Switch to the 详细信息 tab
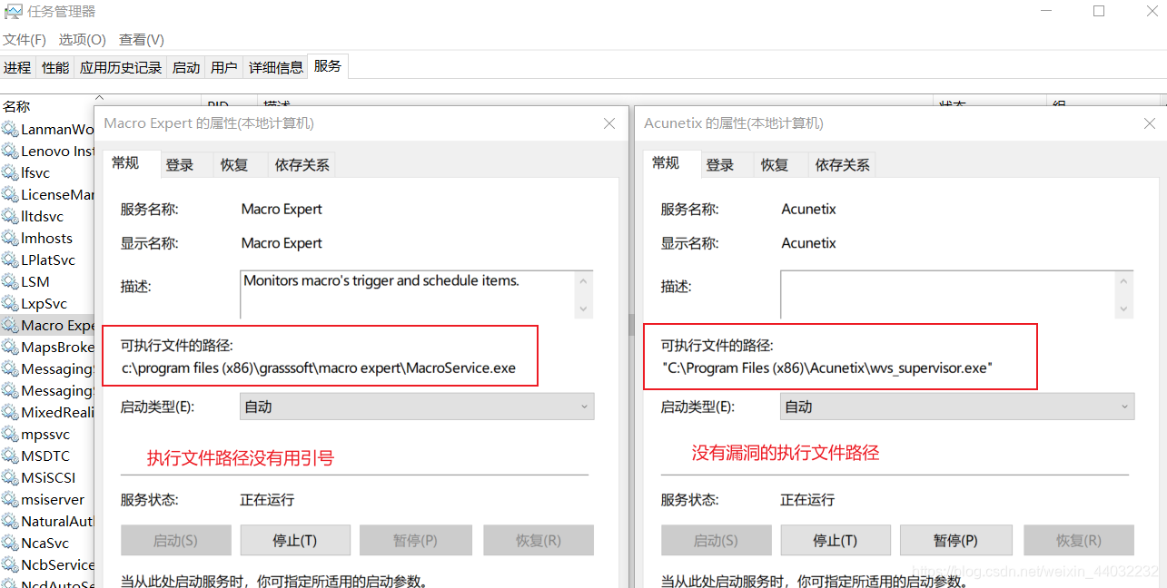 click(276, 67)
